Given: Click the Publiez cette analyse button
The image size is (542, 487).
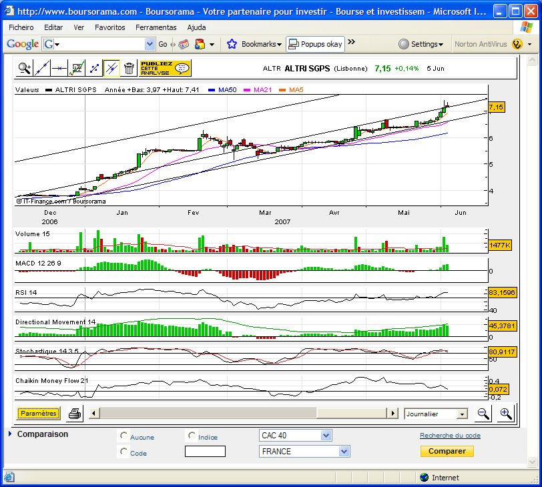Looking at the screenshot, I should pos(166,68).
